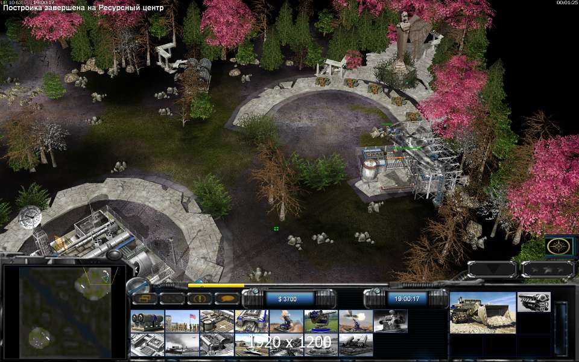Click the greyed smoky icon below the barracks icon
Screen dimensions: 579x362
(182, 345)
